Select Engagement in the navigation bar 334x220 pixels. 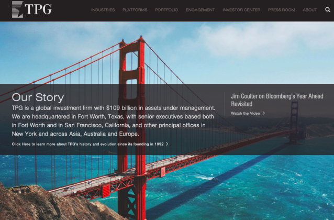pos(200,10)
